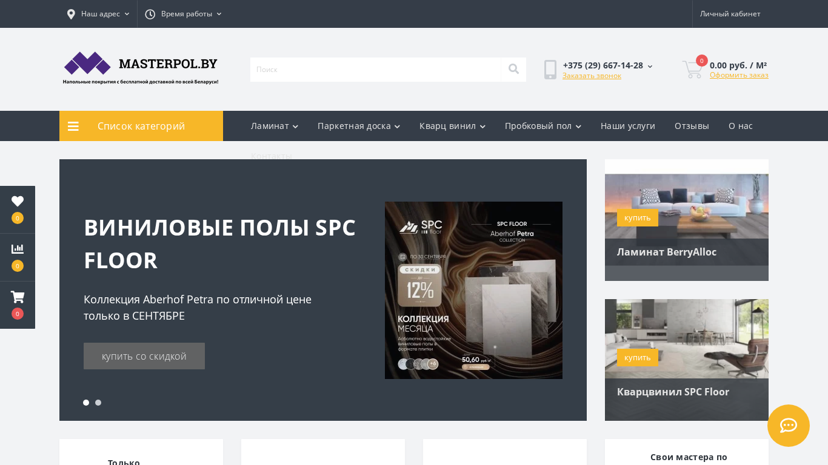Click the Коллекция Aberhof Petra description text
This screenshot has width=828, height=465.
point(198,308)
